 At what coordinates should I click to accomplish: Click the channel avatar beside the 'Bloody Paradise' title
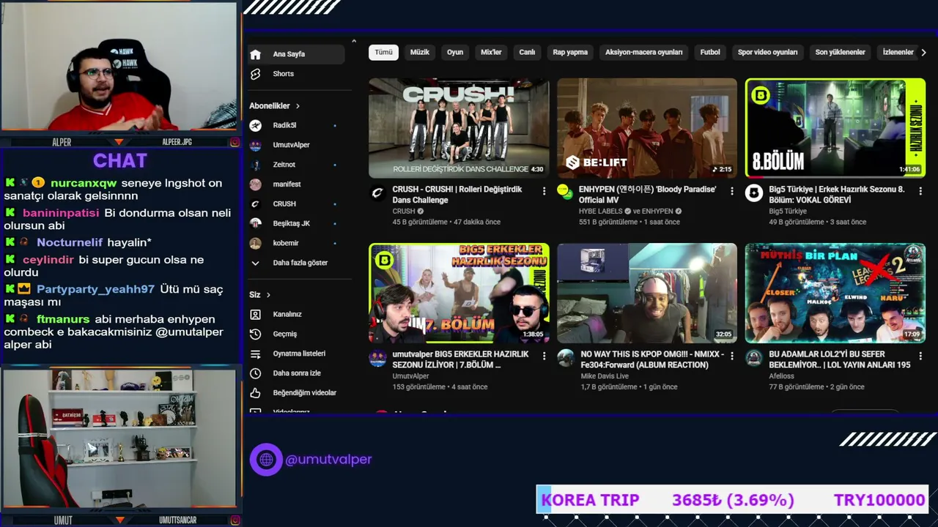point(565,193)
